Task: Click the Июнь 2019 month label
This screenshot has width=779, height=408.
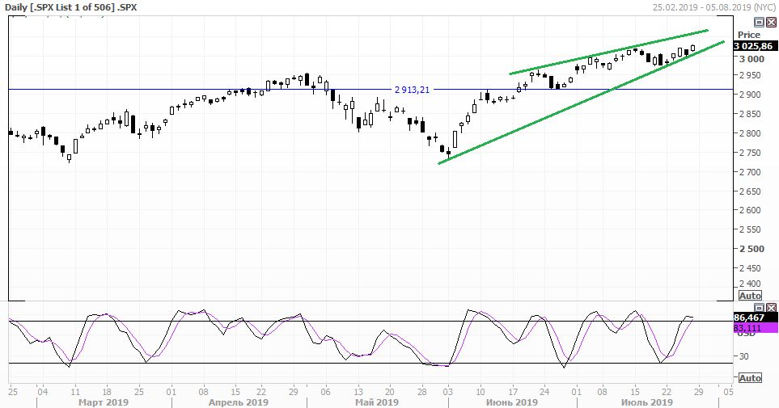Action: 512,402
